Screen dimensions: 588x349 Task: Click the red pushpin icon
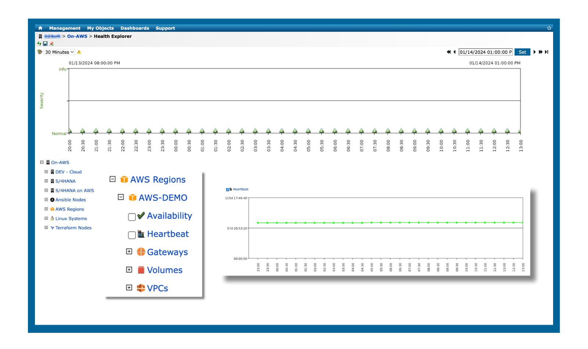point(51,44)
